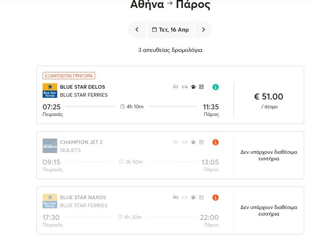
Task: Click the clock icon beside 4h 30m
Action: (x=120, y=217)
